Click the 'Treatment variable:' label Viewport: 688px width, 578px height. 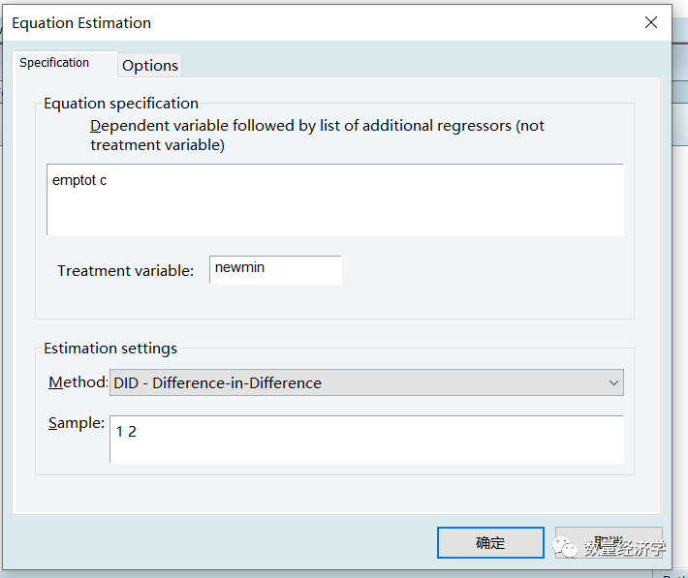(x=126, y=271)
